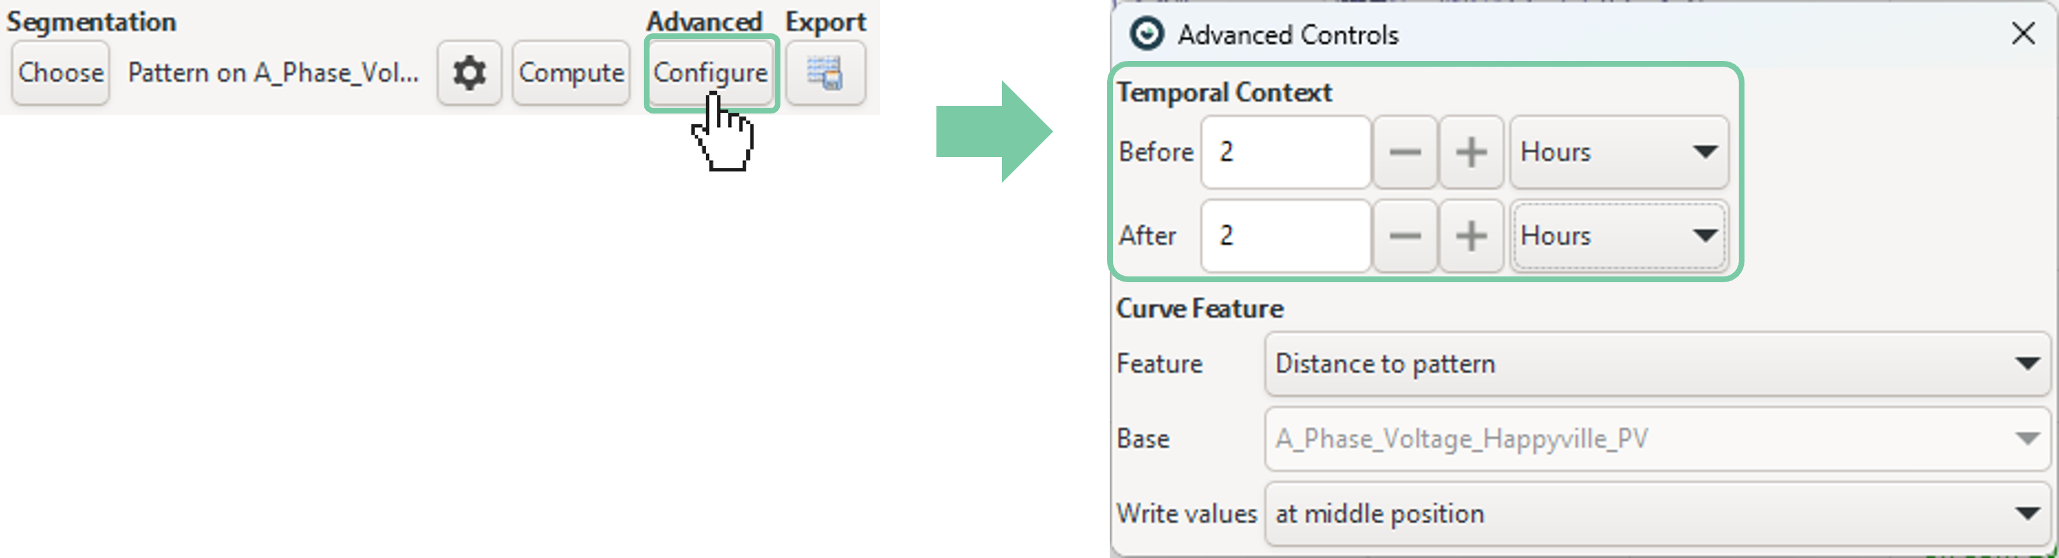Increase the After value with plus
The width and height of the screenshot is (2059, 558).
(x=1470, y=235)
